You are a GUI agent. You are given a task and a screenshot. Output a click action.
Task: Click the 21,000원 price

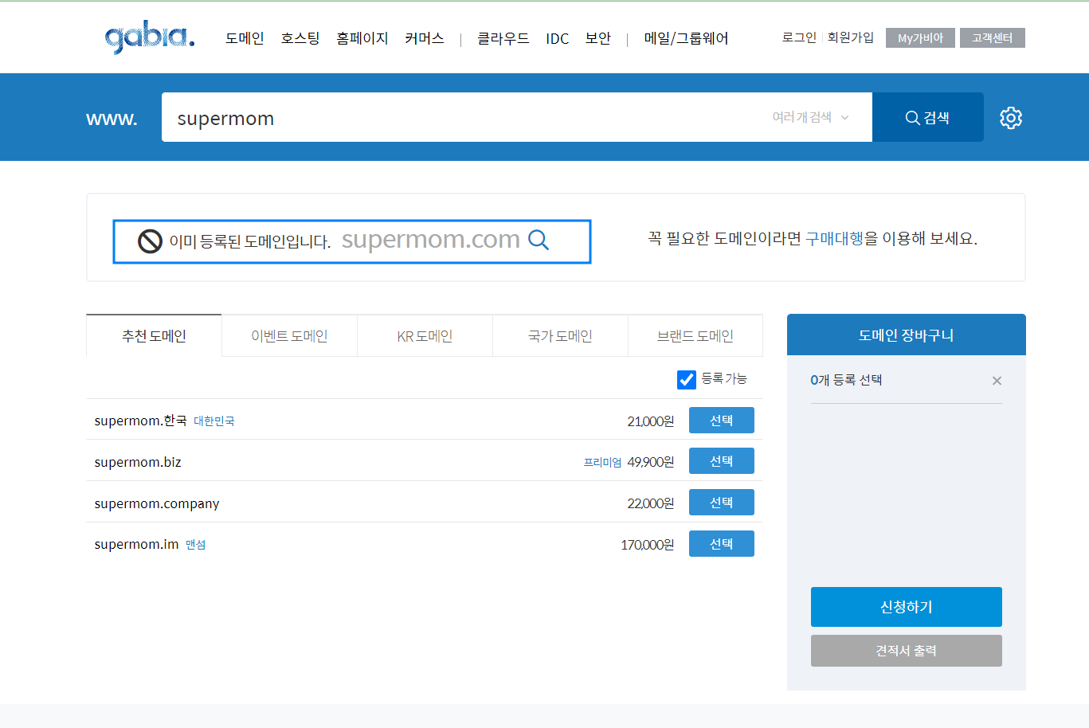pyautogui.click(x=651, y=421)
